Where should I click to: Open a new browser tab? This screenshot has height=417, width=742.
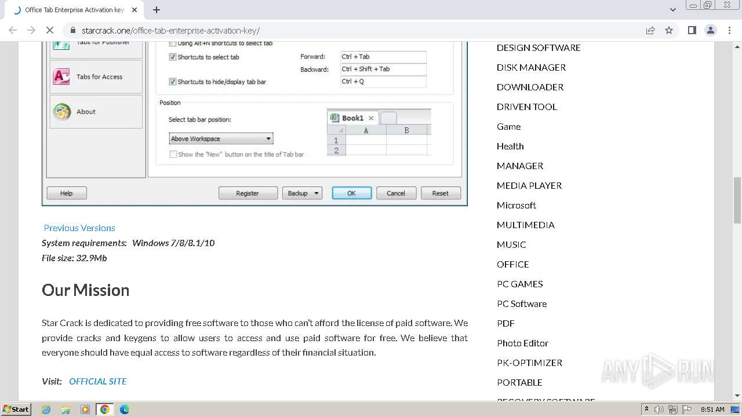click(x=157, y=10)
